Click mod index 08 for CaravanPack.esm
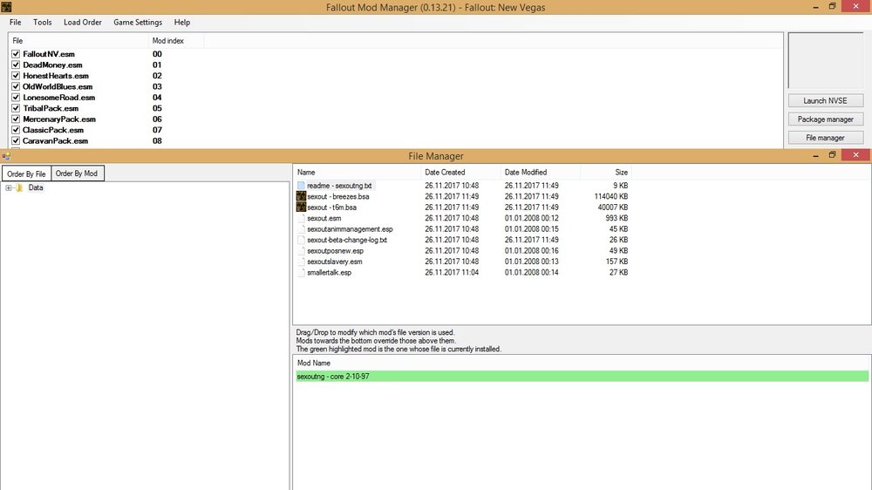The height and width of the screenshot is (490, 872). click(157, 140)
